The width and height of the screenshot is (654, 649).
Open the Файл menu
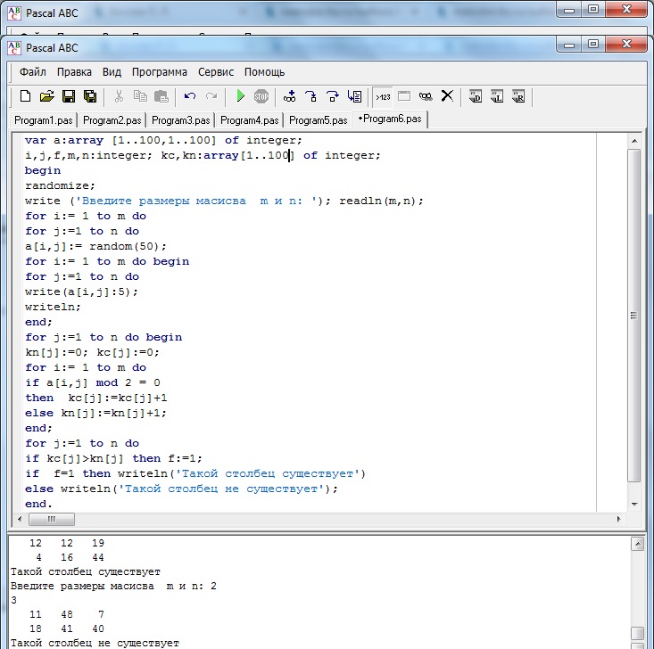(33, 72)
